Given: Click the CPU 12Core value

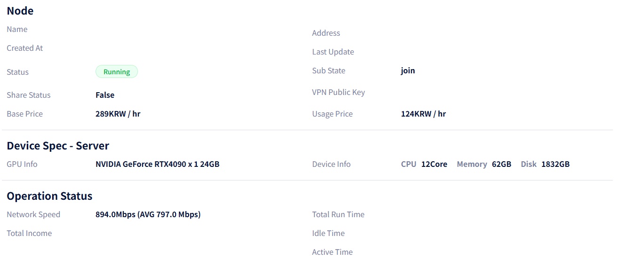Looking at the screenshot, I should pos(434,164).
